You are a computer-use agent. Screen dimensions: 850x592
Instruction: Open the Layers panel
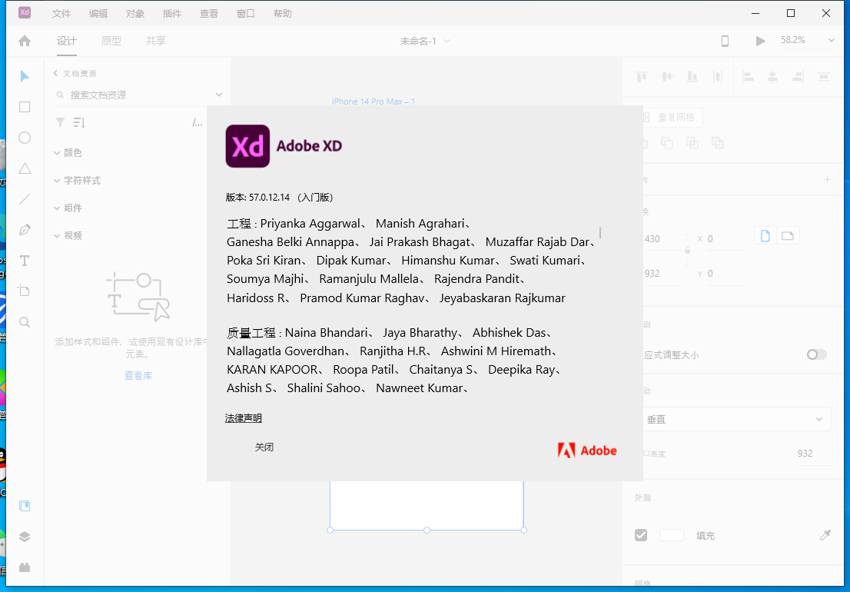tap(24, 537)
